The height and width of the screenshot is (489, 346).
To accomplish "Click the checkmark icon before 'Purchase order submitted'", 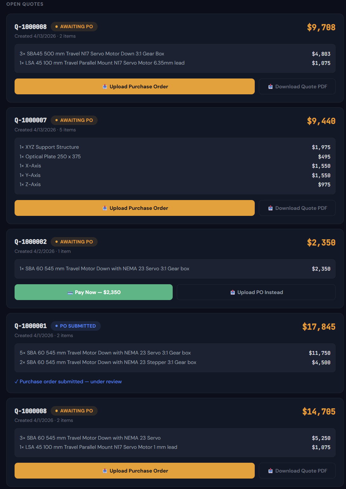I will click(x=16, y=382).
